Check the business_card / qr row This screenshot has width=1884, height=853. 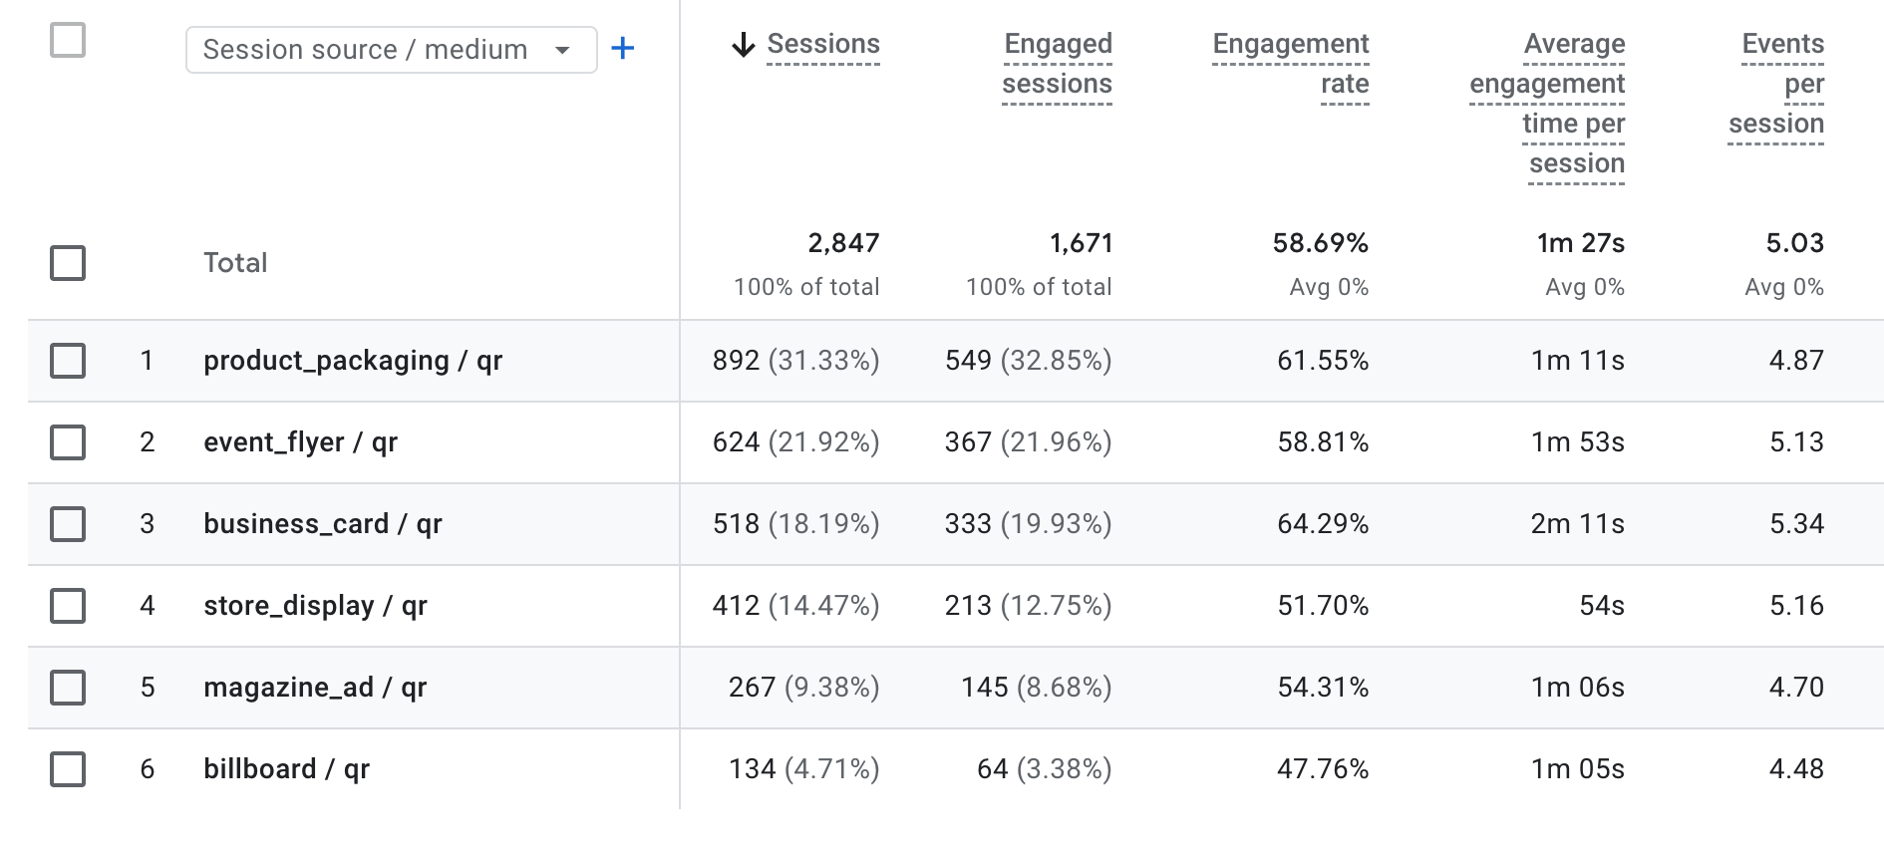click(x=68, y=524)
